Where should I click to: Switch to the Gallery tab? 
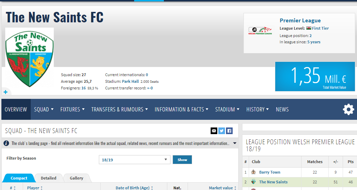pos(76,178)
